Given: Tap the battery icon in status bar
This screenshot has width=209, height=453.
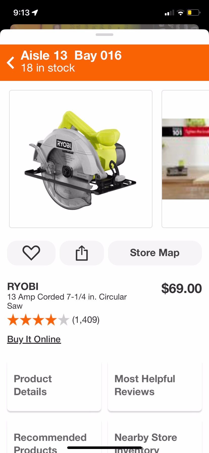Looking at the screenshot, I should coord(194,12).
